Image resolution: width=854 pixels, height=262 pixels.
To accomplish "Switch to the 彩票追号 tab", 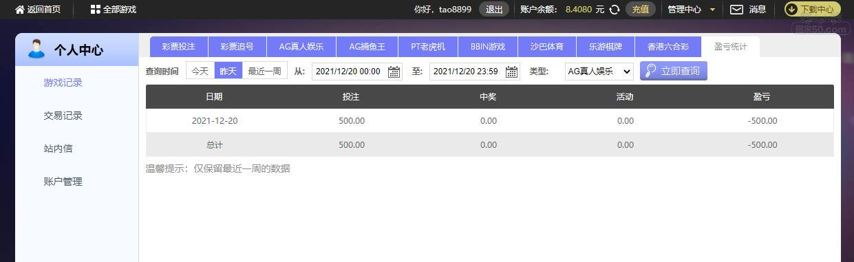I will click(237, 47).
